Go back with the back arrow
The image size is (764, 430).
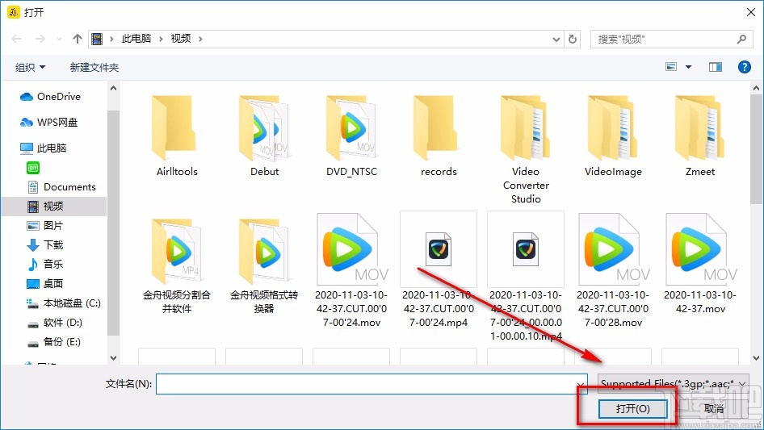[x=17, y=39]
